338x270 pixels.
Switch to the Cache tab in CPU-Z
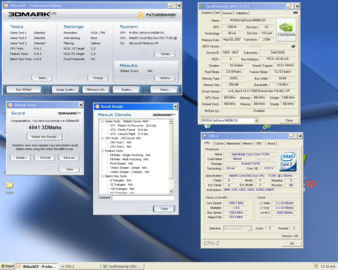click(219, 143)
